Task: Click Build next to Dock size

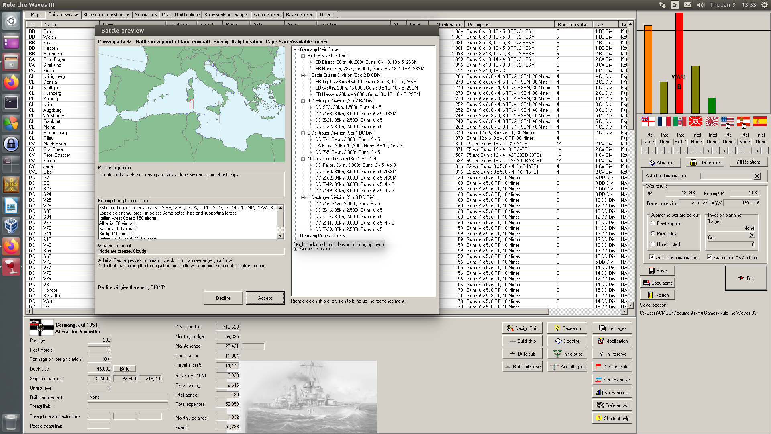Action: coord(125,368)
